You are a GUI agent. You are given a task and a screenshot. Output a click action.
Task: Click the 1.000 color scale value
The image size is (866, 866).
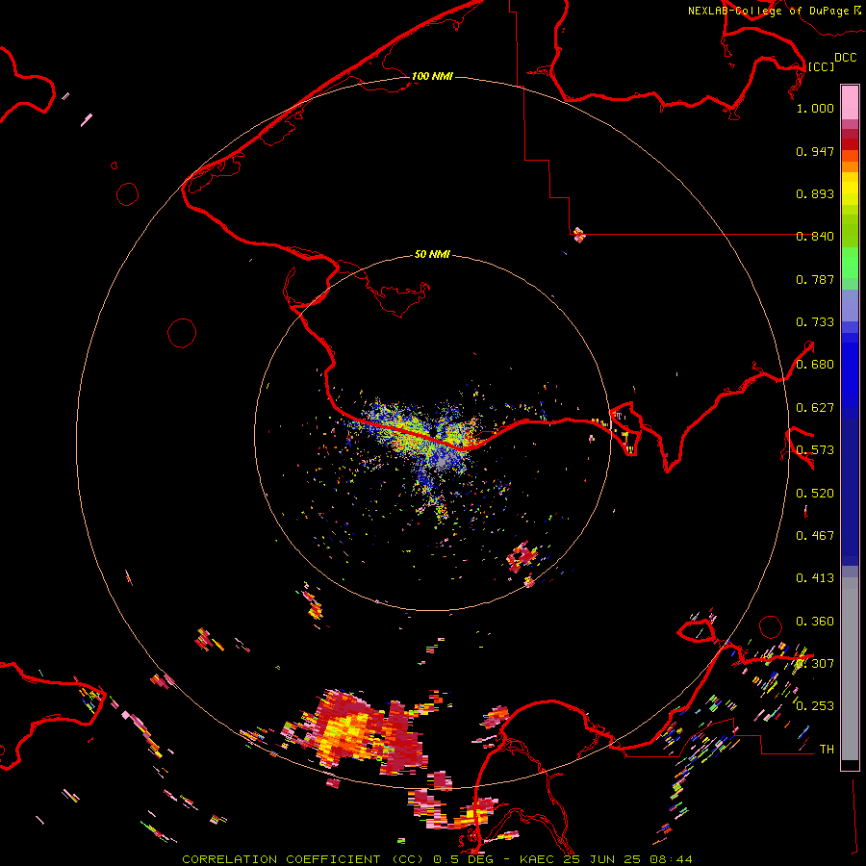pyautogui.click(x=815, y=108)
